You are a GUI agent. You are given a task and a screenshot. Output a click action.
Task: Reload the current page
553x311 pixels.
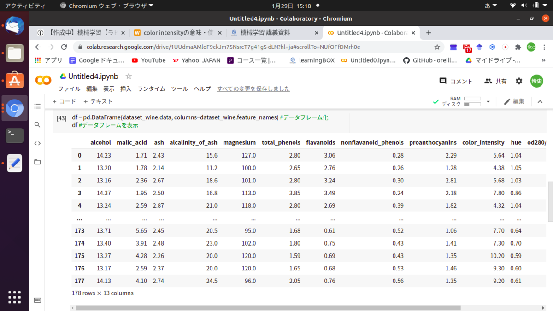64,47
